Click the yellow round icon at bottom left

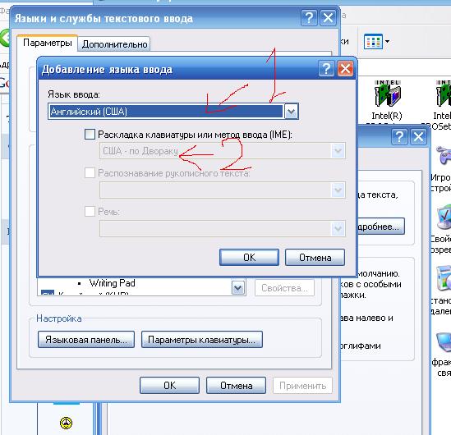click(67, 423)
